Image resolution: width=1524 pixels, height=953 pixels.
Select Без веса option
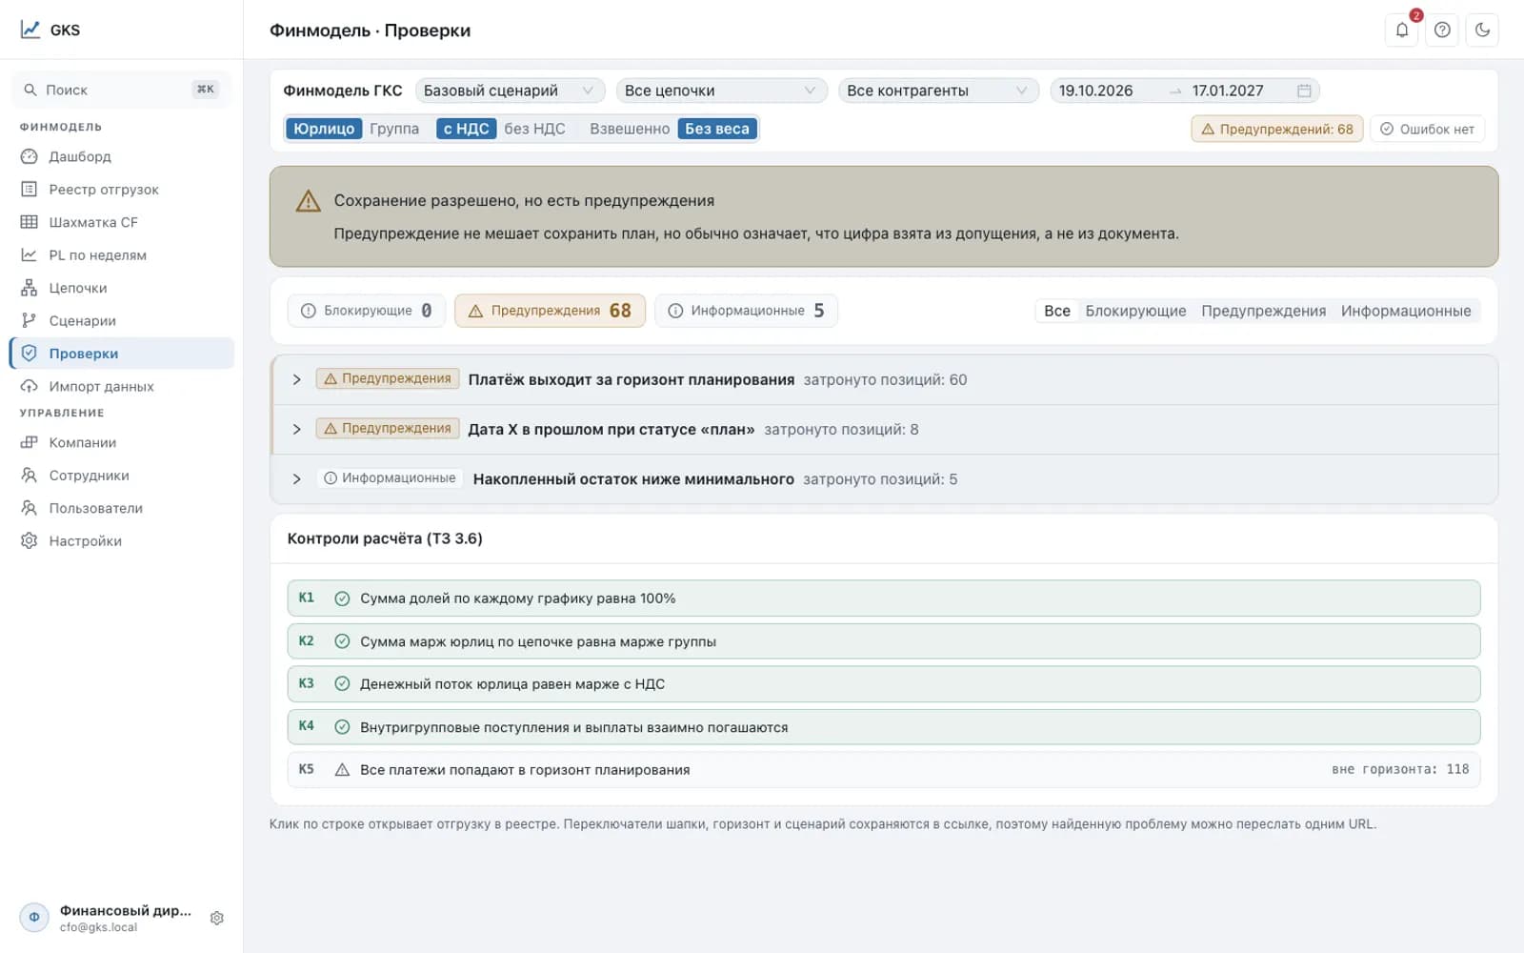pos(717,129)
